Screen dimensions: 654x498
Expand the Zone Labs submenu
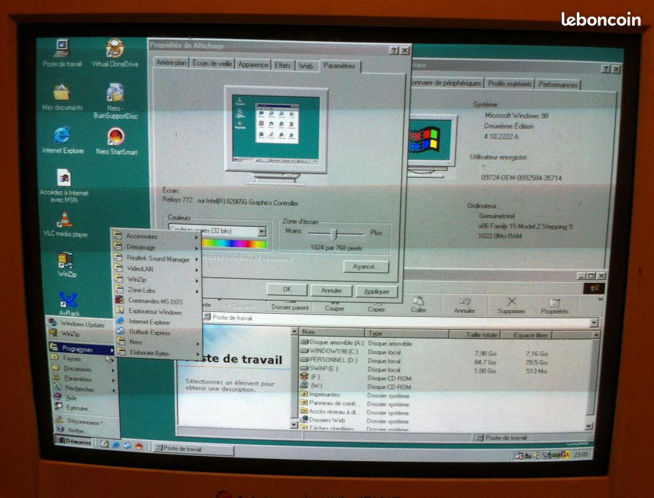(x=156, y=290)
